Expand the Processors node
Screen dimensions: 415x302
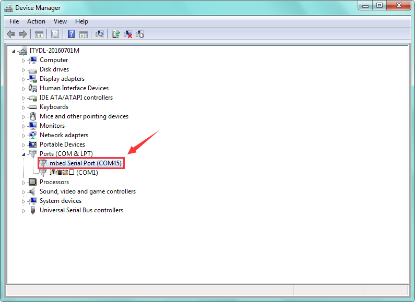point(23,183)
